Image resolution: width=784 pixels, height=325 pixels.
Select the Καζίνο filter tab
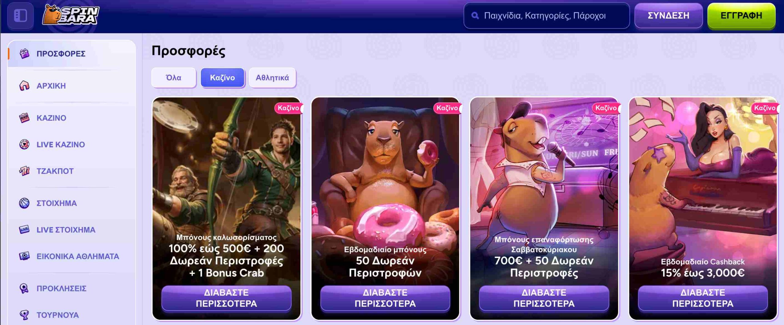click(x=222, y=78)
